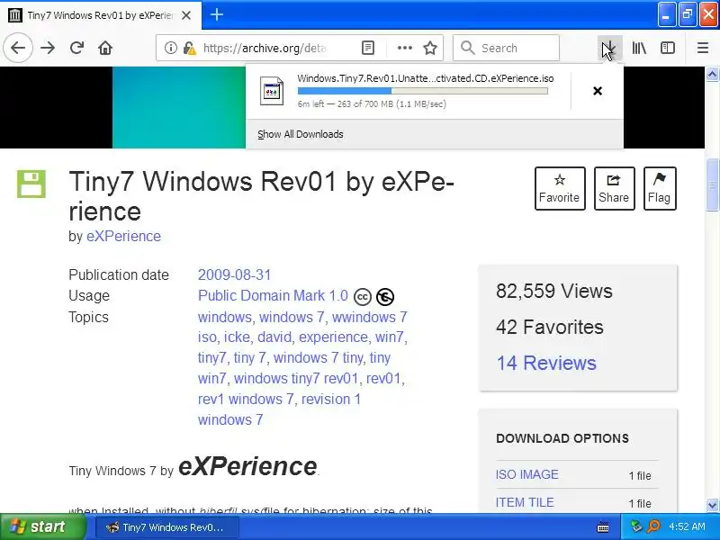Click the page scrollbar down arrow
This screenshot has width=720, height=540.
[x=712, y=506]
